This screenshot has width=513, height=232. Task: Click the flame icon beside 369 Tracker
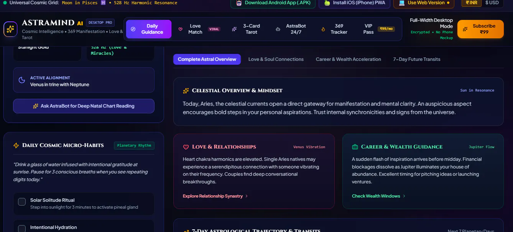[x=323, y=29]
